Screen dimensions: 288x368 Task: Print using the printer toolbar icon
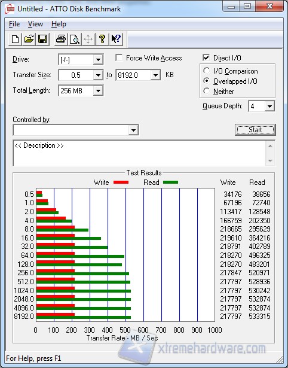[x=61, y=39]
